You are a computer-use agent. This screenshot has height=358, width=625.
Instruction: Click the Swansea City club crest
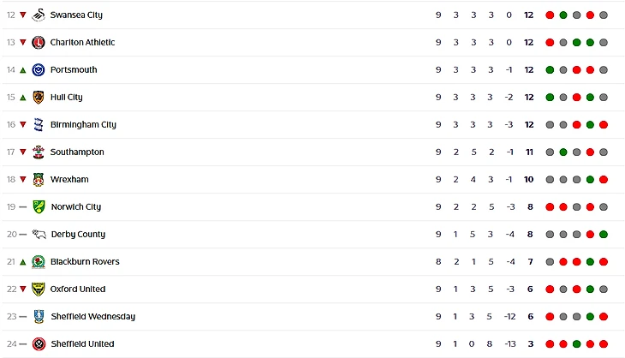point(39,15)
